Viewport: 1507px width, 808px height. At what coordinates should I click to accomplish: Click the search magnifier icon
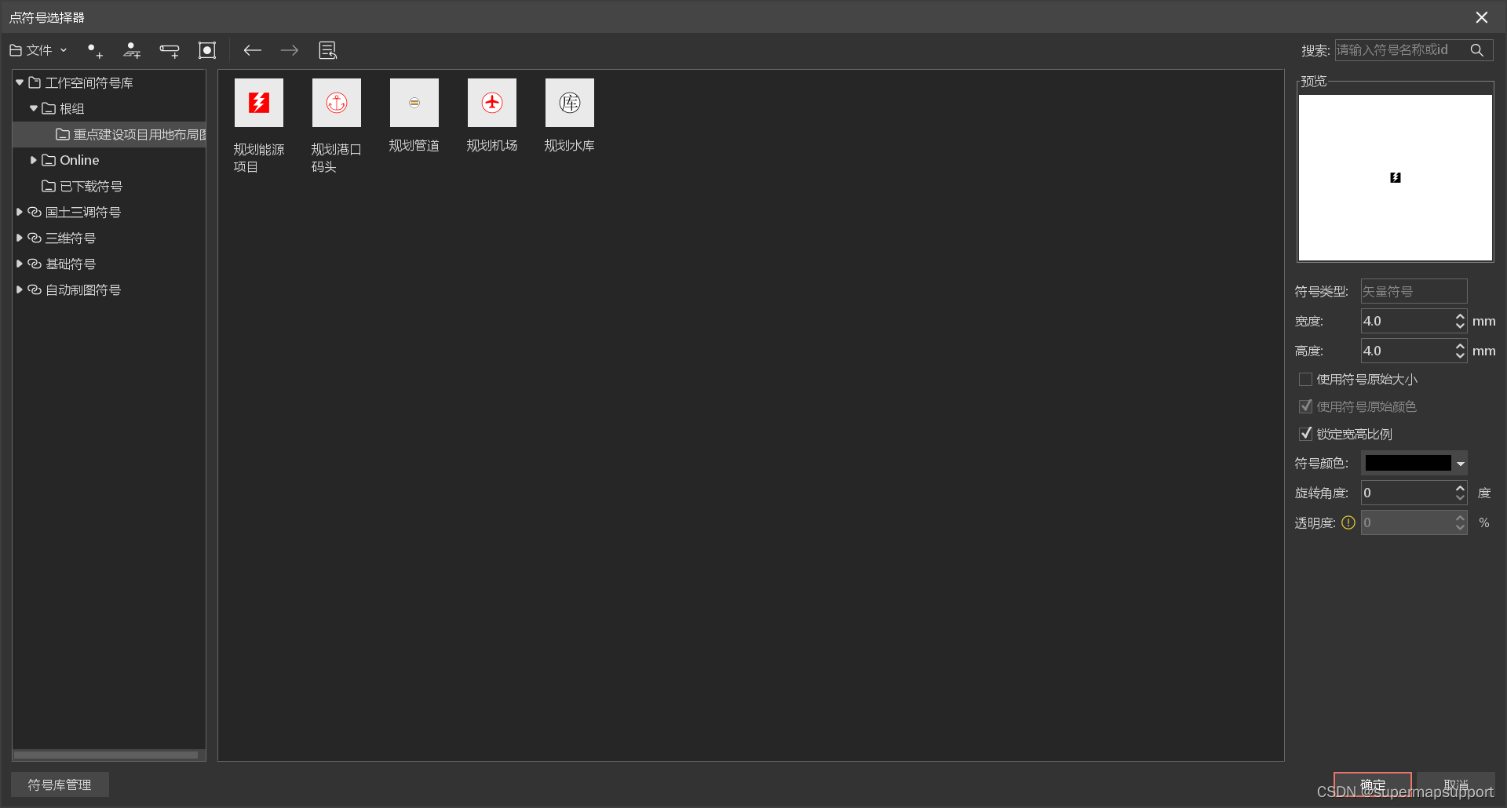1476,50
